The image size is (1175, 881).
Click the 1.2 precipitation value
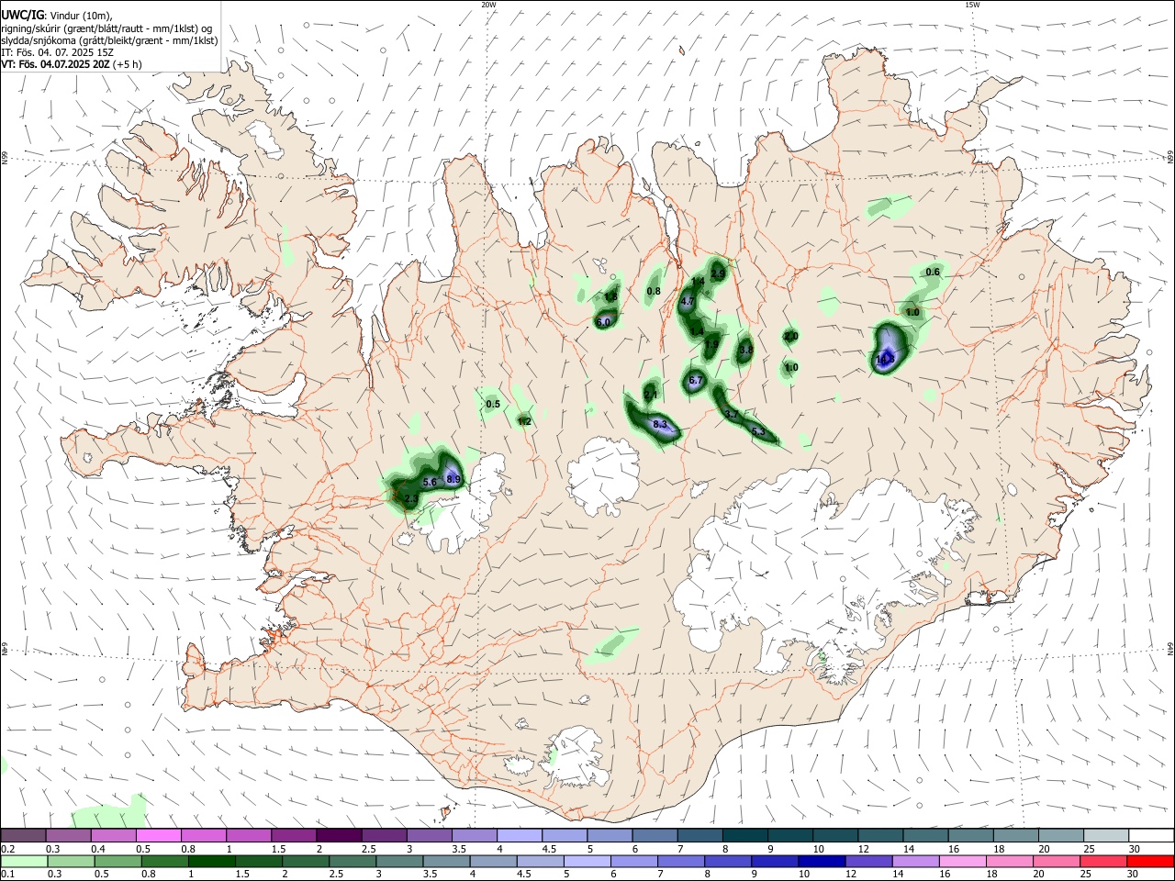[524, 421]
